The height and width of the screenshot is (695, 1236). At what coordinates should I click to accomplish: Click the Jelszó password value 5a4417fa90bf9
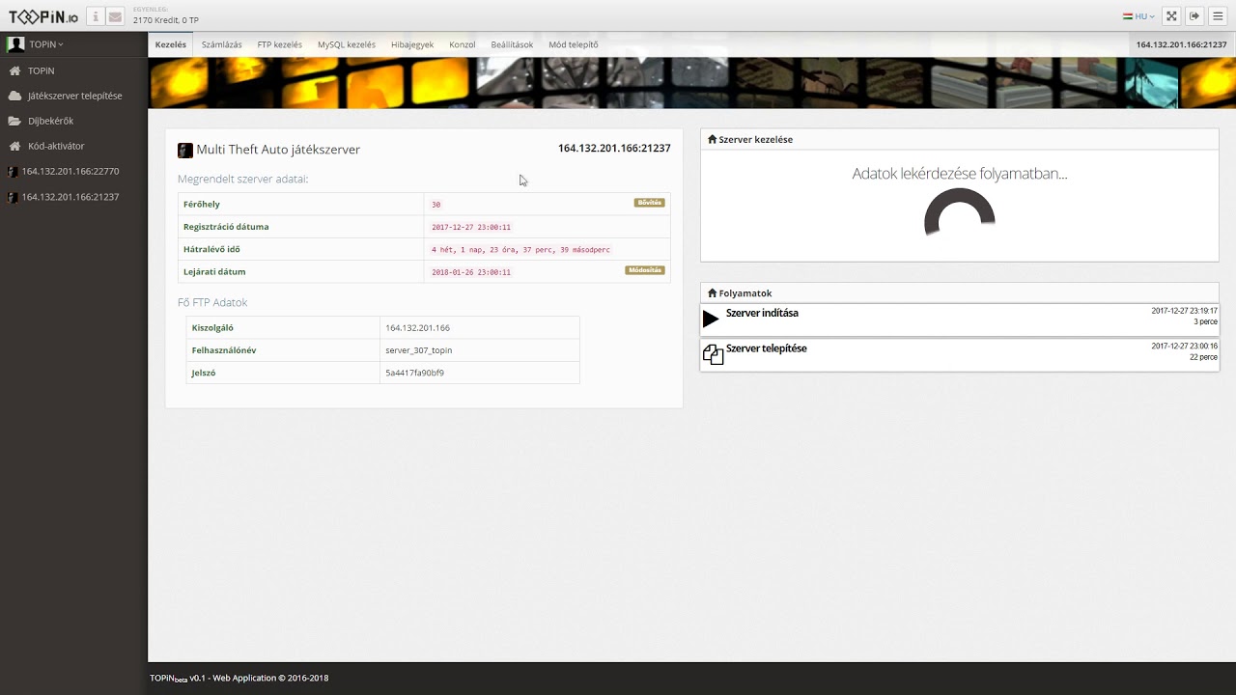[414, 373]
